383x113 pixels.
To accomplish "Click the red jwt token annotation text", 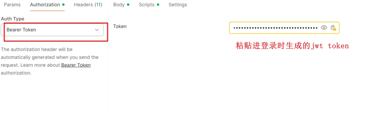I will pyautogui.click(x=292, y=46).
